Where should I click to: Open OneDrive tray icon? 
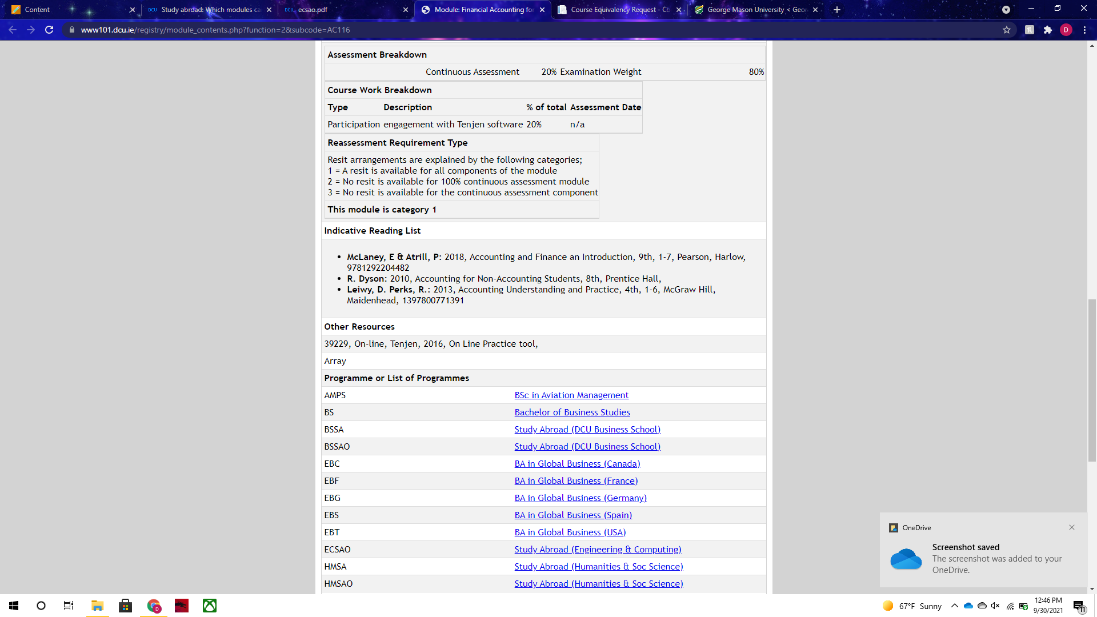(968, 606)
